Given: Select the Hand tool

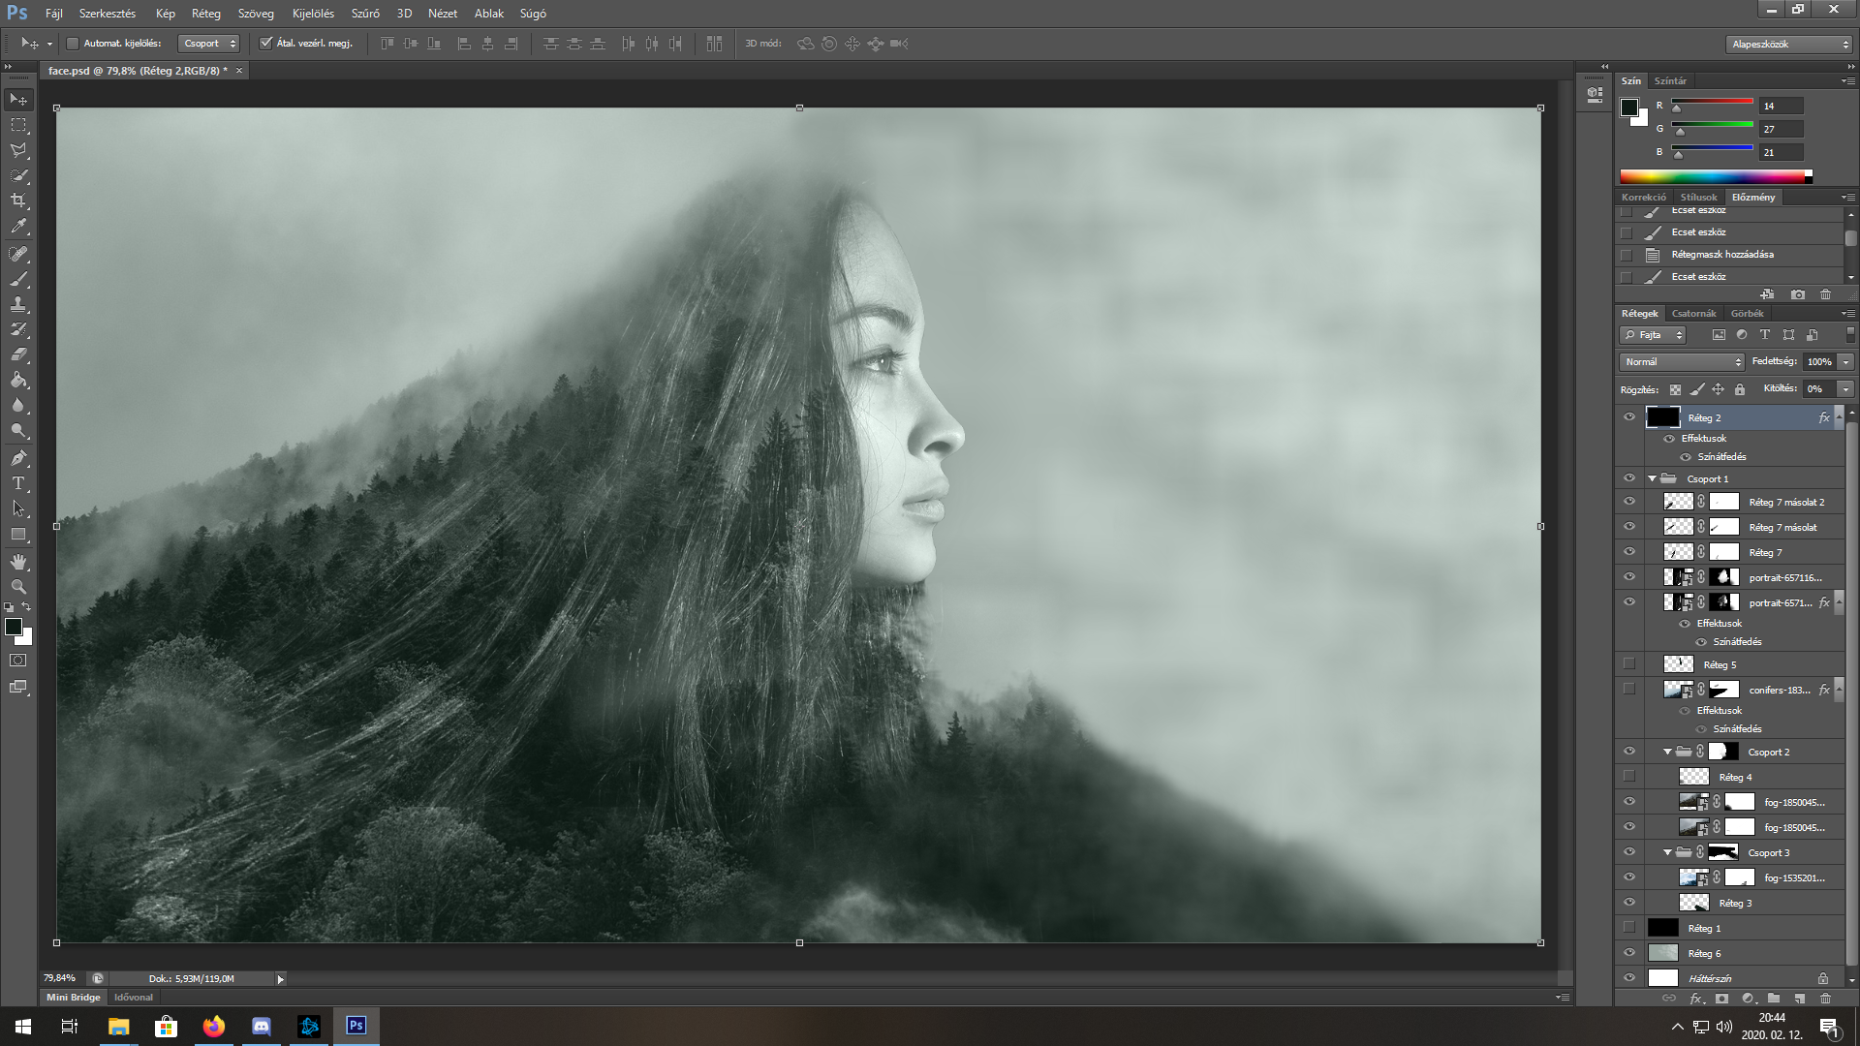Looking at the screenshot, I should 18,562.
